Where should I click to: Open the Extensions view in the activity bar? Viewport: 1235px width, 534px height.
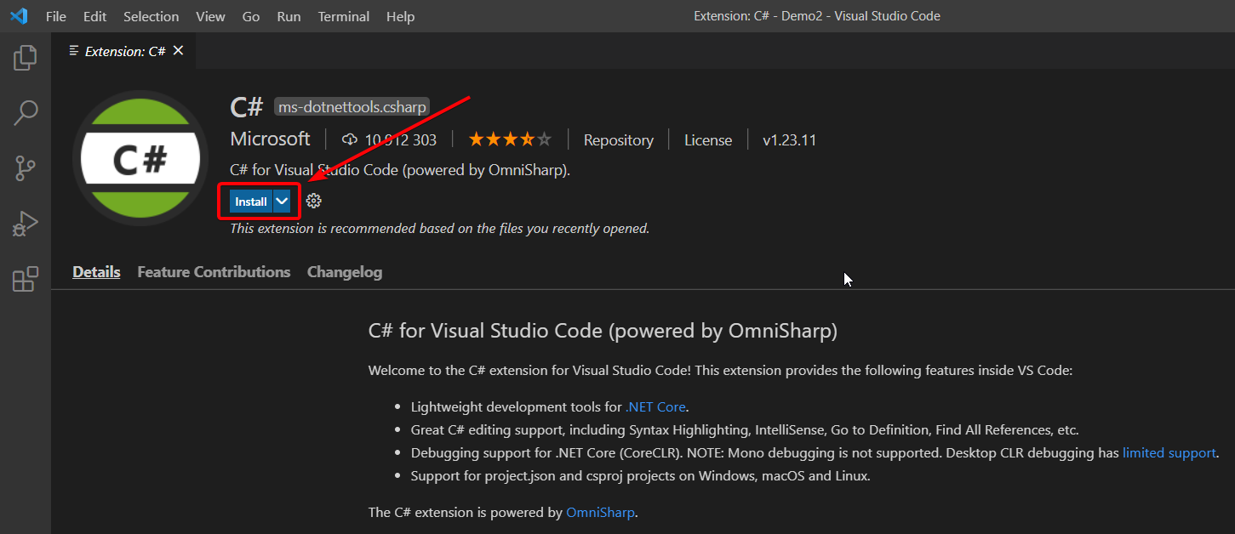point(25,279)
